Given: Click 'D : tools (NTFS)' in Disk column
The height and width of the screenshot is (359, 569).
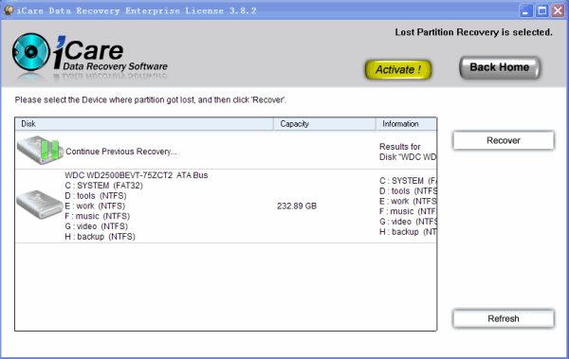Looking at the screenshot, I should pos(96,196).
